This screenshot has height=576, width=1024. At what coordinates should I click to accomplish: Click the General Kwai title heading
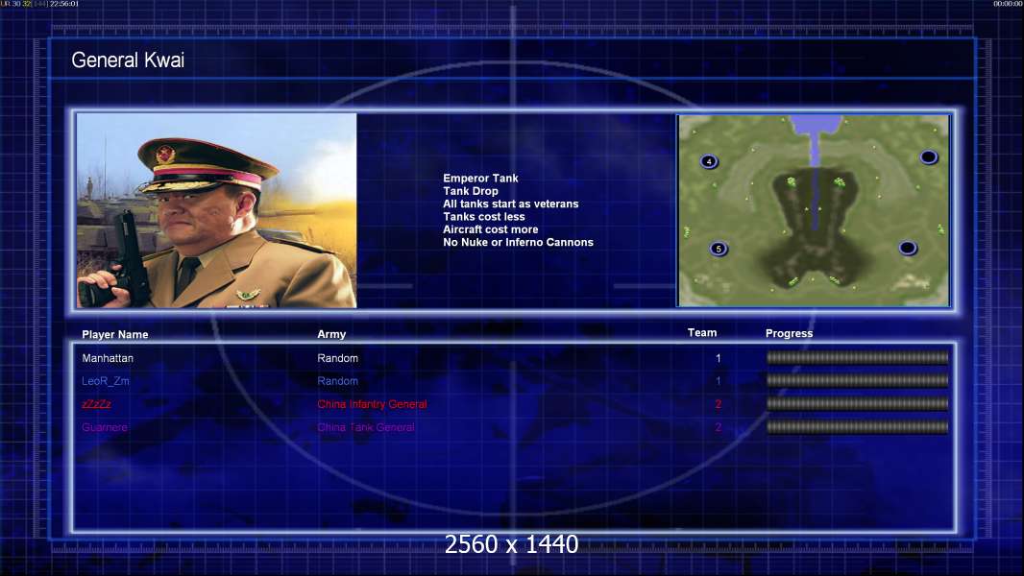tap(128, 60)
